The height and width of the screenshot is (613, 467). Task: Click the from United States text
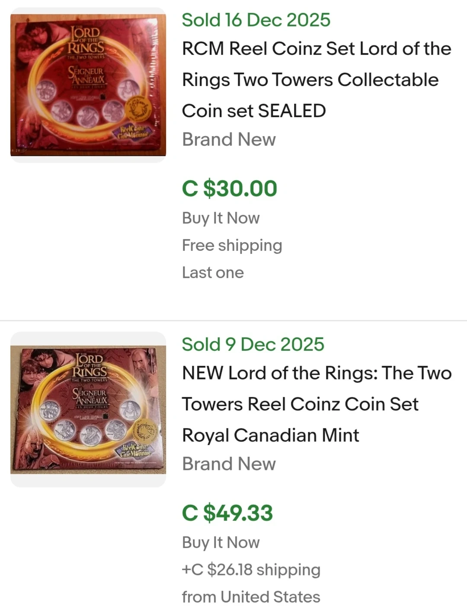click(x=251, y=597)
